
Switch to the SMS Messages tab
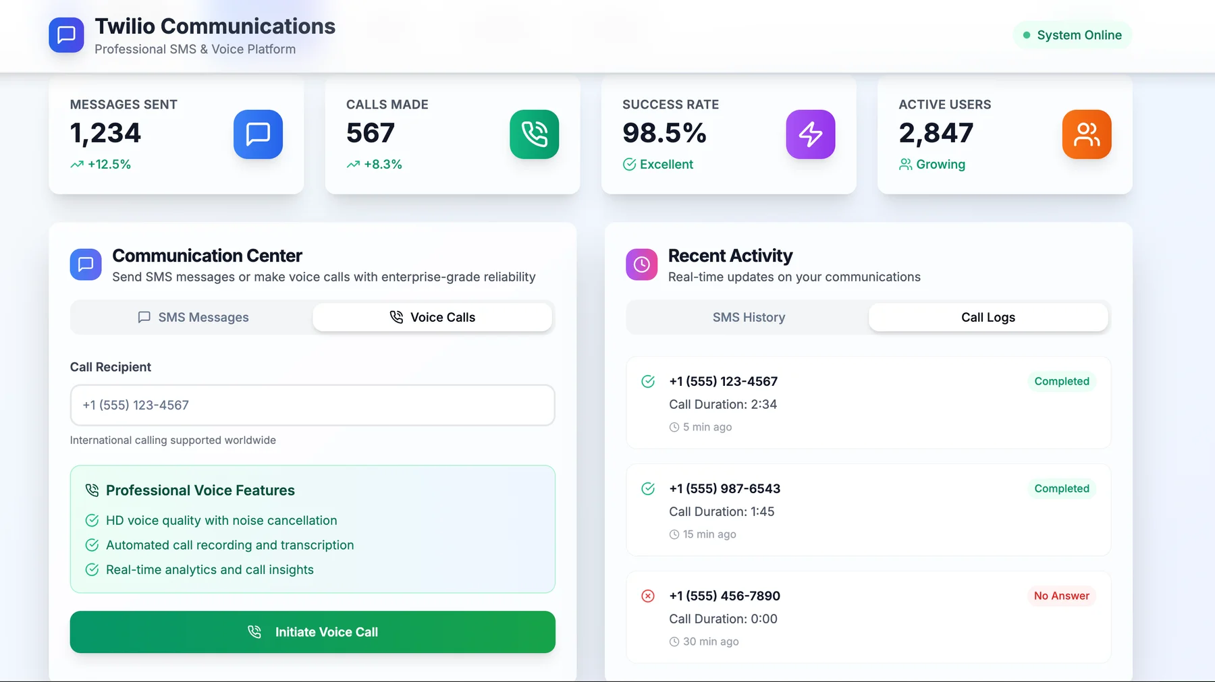pyautogui.click(x=192, y=318)
